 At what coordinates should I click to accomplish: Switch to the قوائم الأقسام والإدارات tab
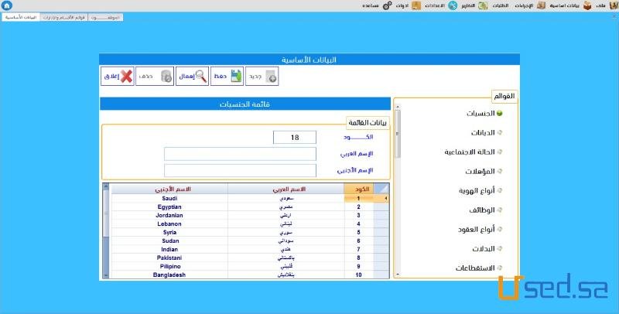(x=64, y=17)
